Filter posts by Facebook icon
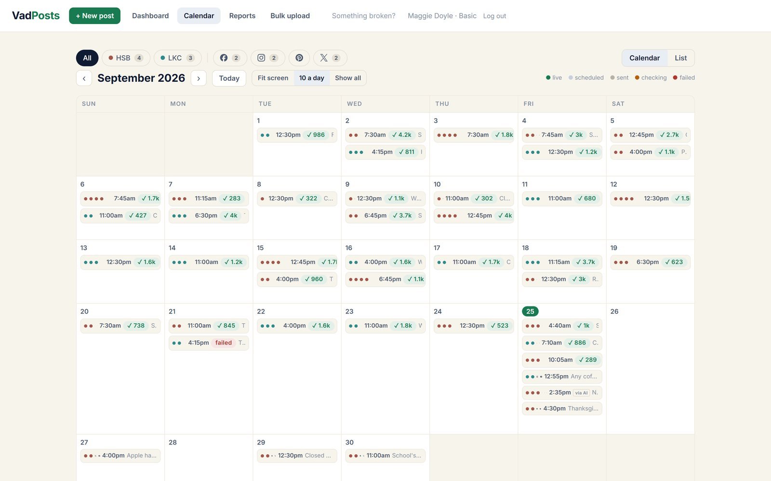 coord(230,58)
